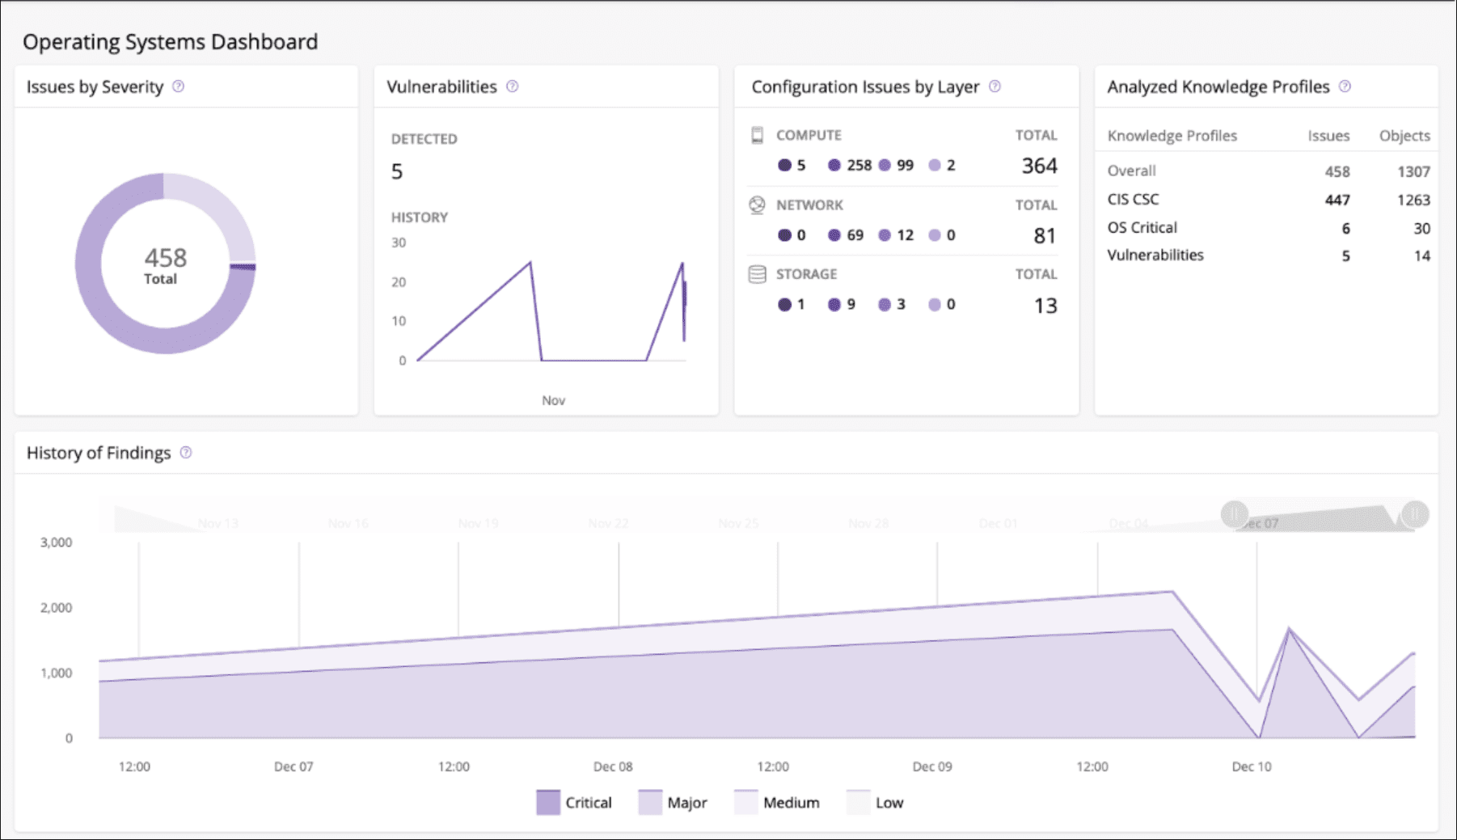Click the 458 Total donut center

(x=165, y=264)
